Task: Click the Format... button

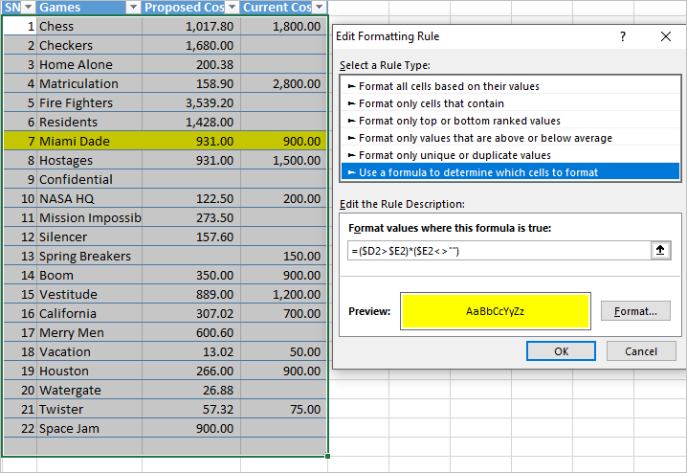Action: click(x=635, y=311)
